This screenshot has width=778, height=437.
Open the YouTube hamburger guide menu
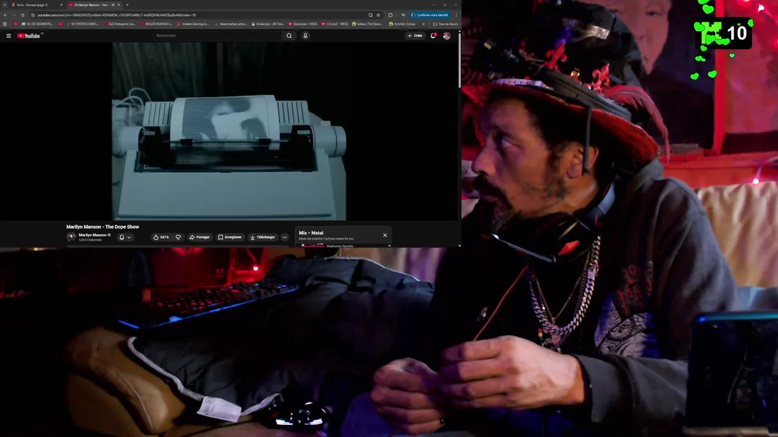point(9,36)
